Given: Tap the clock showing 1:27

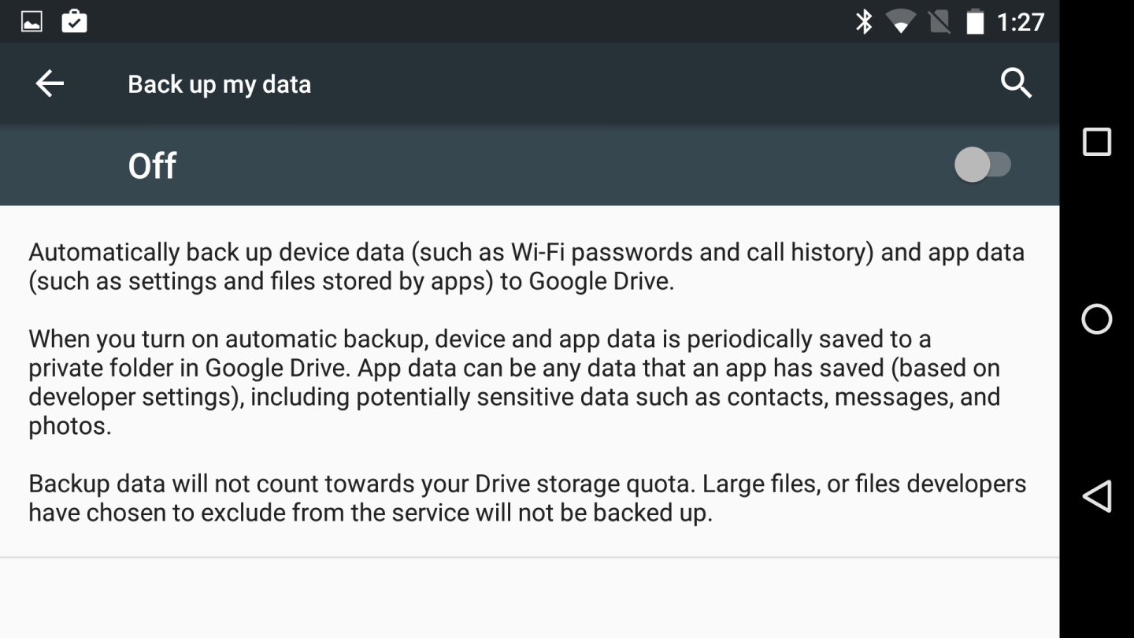Looking at the screenshot, I should [x=1021, y=22].
